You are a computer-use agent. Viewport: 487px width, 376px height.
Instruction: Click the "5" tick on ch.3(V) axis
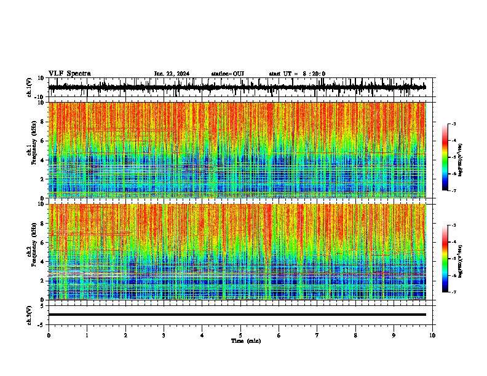tap(42, 306)
